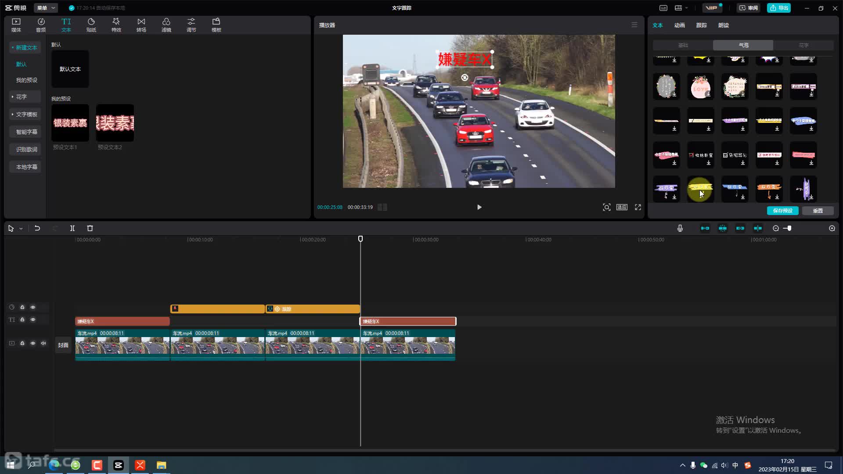Open the Windows search icon in taskbar
Image resolution: width=843 pixels, height=474 pixels.
click(32, 465)
